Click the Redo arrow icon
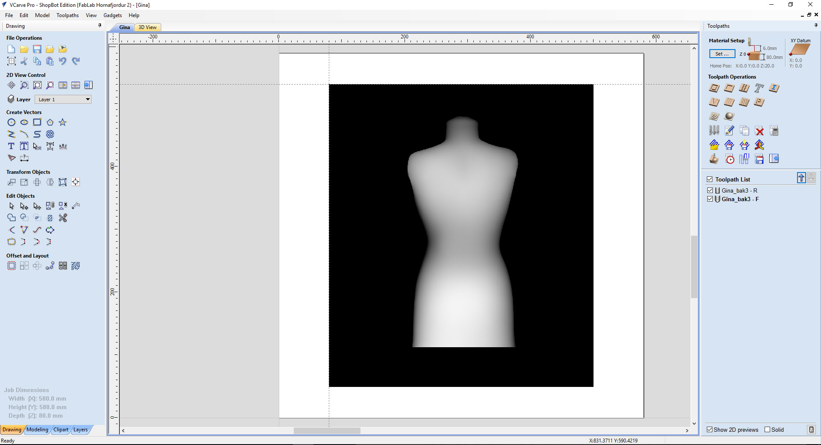 point(76,61)
